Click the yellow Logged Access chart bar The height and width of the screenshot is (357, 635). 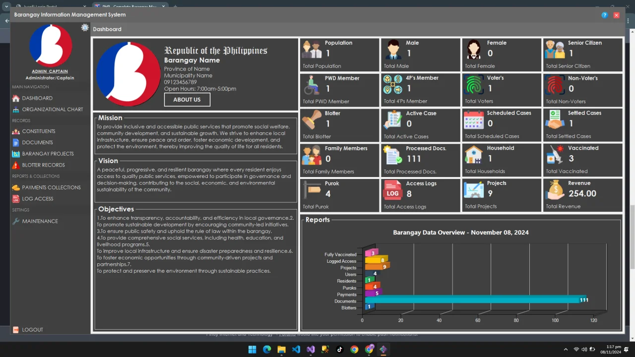click(376, 260)
